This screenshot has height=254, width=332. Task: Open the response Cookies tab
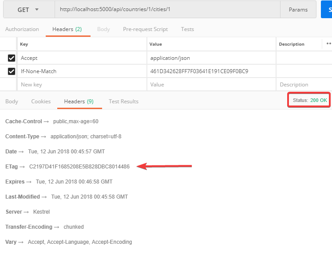tap(41, 102)
